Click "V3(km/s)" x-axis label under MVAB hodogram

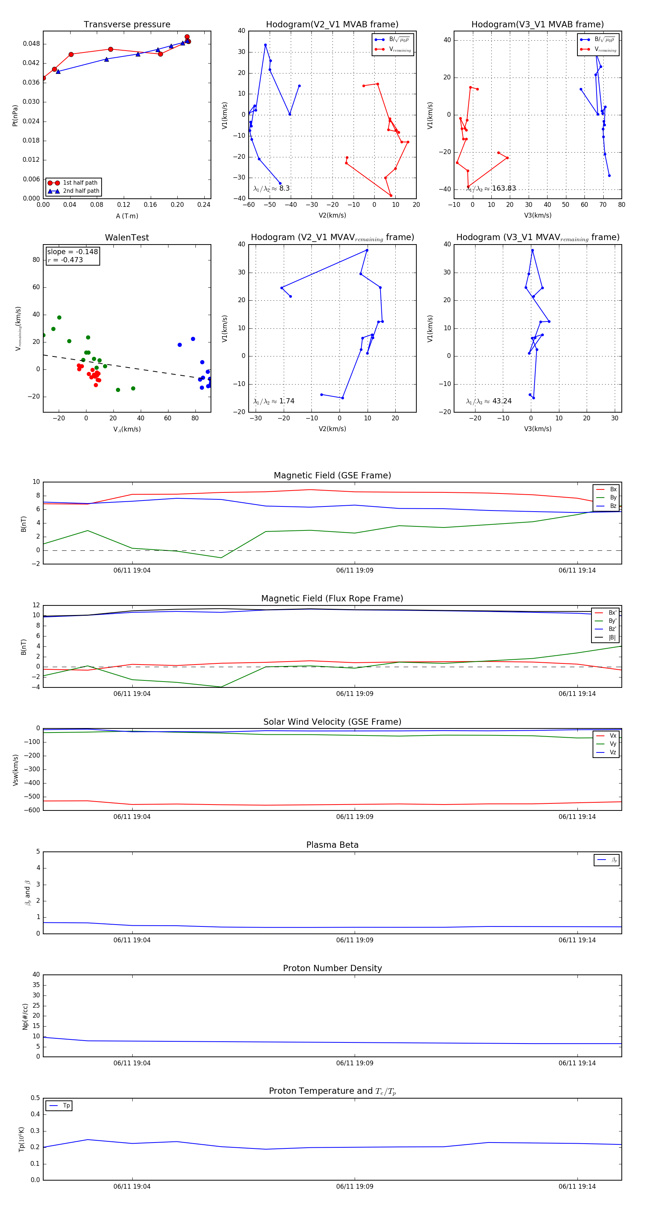coord(538,216)
